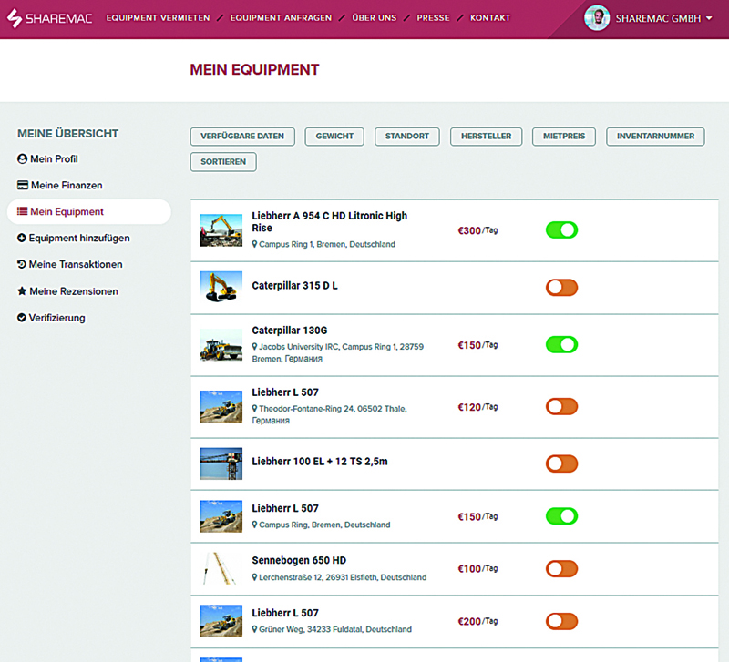Screen dimensions: 729x662
Task: Click the Meine Transaktionen history icon
Action: pyautogui.click(x=22, y=265)
